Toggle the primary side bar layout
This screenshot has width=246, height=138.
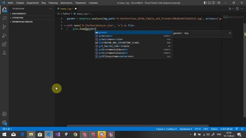205,3
